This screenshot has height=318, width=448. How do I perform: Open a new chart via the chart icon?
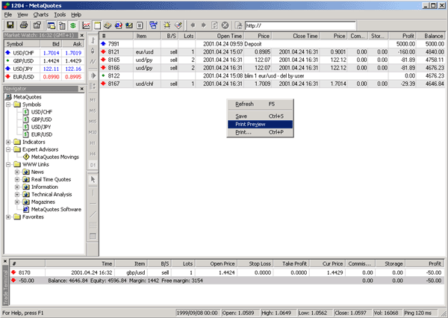click(86, 25)
